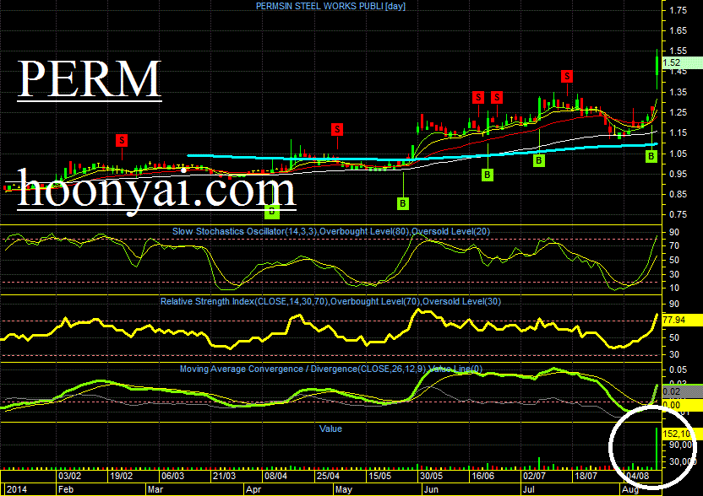Select the earlier of two mid-June S markers
This screenshot has height=496, width=703.
(478, 97)
